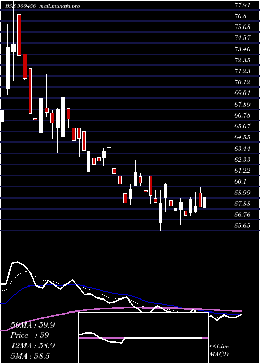Click the 65.67 price axis label

pos(242,126)
